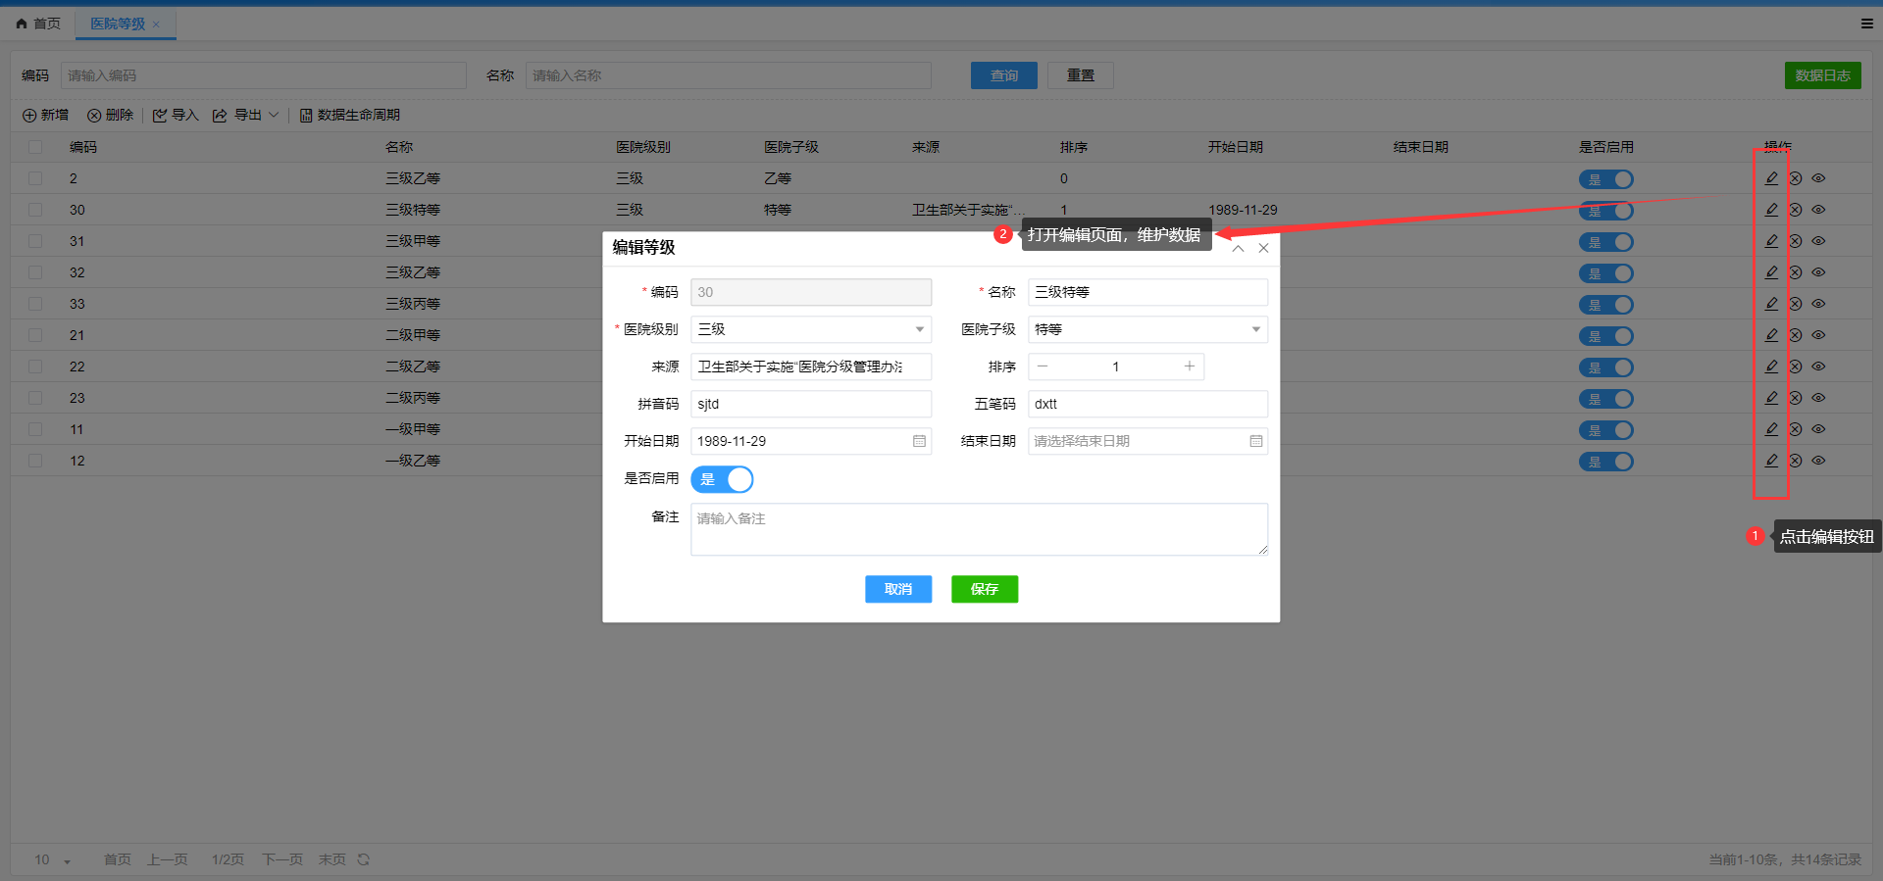The height and width of the screenshot is (881, 1883).
Task: Collapse the 编辑等级 dialog with the up arrow
Action: pos(1238,248)
